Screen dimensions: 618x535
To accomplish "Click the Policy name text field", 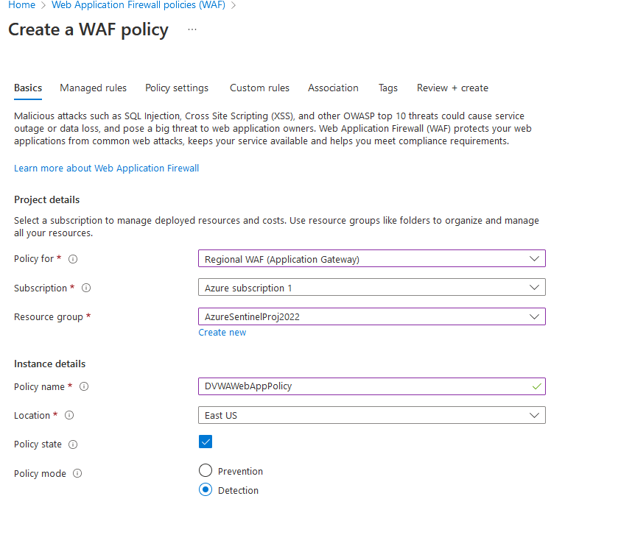I will click(x=365, y=386).
